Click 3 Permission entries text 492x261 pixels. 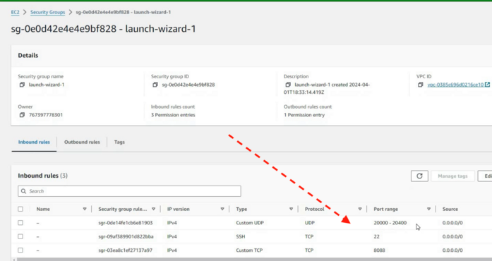(x=173, y=115)
